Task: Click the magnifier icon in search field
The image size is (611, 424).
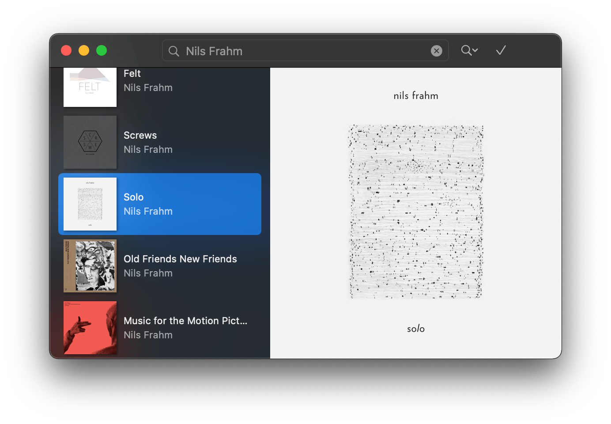Action: [174, 51]
